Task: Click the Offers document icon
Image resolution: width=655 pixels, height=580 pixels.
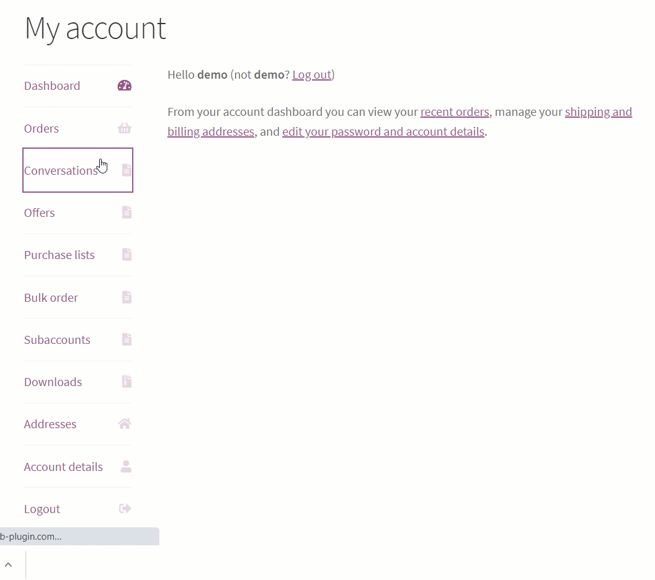Action: [127, 213]
